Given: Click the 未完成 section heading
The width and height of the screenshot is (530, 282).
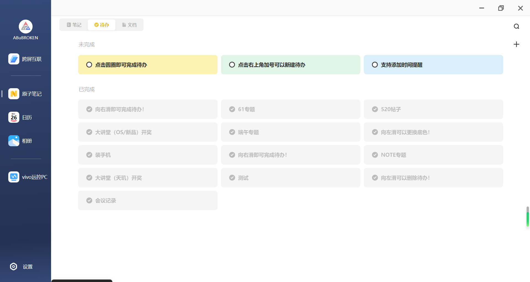Looking at the screenshot, I should [x=86, y=45].
